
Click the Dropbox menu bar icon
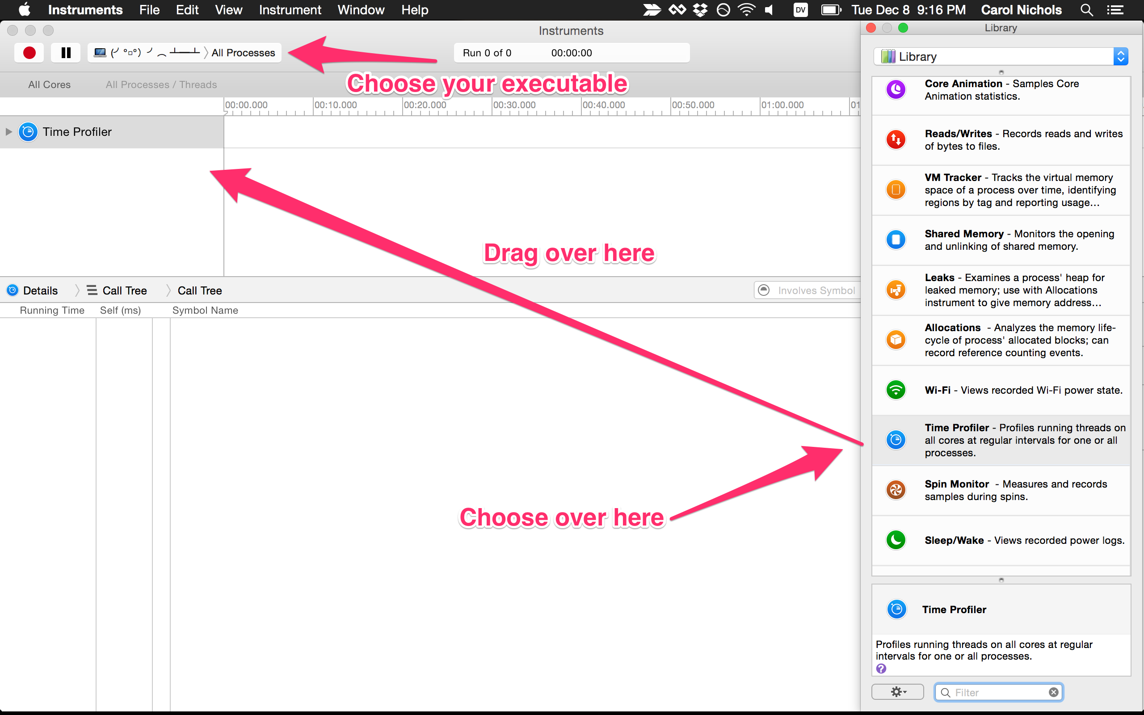700,10
